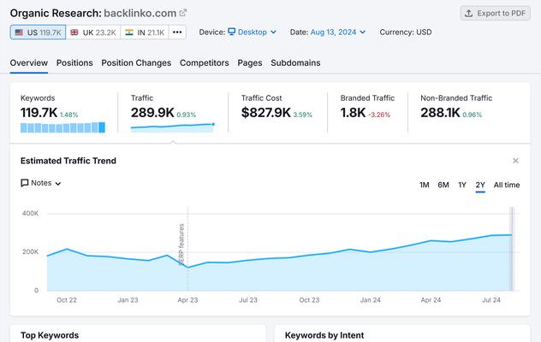
Task: Close the Estimated Traffic Trend panel
Action: click(x=515, y=161)
